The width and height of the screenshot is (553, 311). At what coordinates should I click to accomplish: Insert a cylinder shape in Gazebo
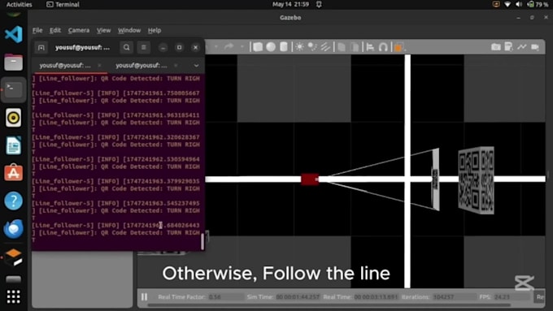coord(284,47)
